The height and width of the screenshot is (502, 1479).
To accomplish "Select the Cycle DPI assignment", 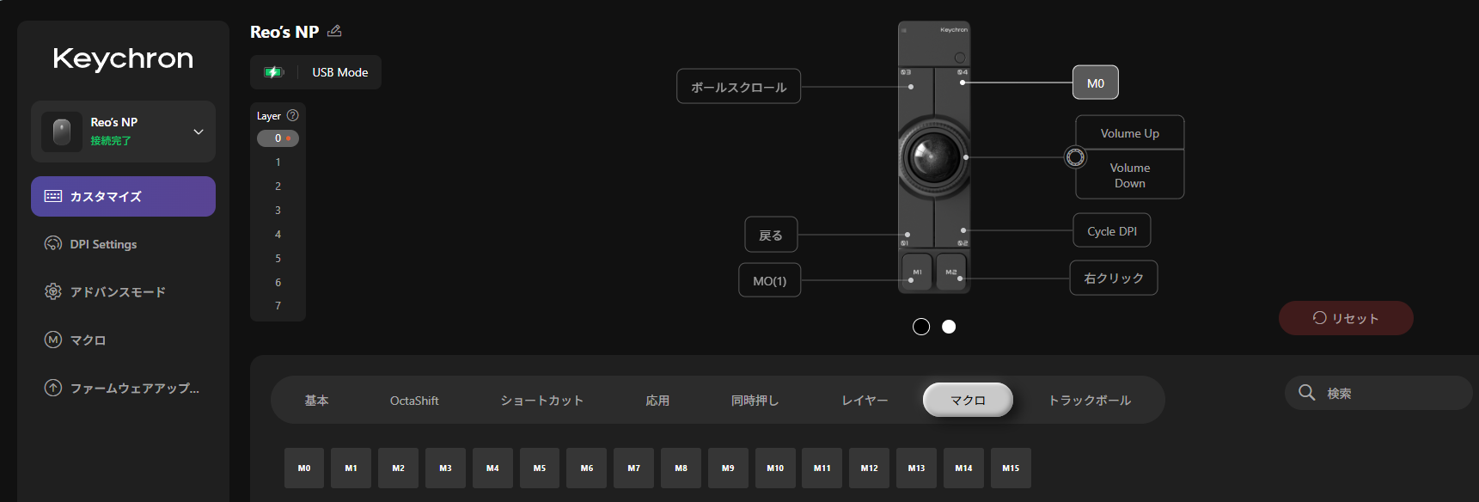I will click(x=1112, y=231).
